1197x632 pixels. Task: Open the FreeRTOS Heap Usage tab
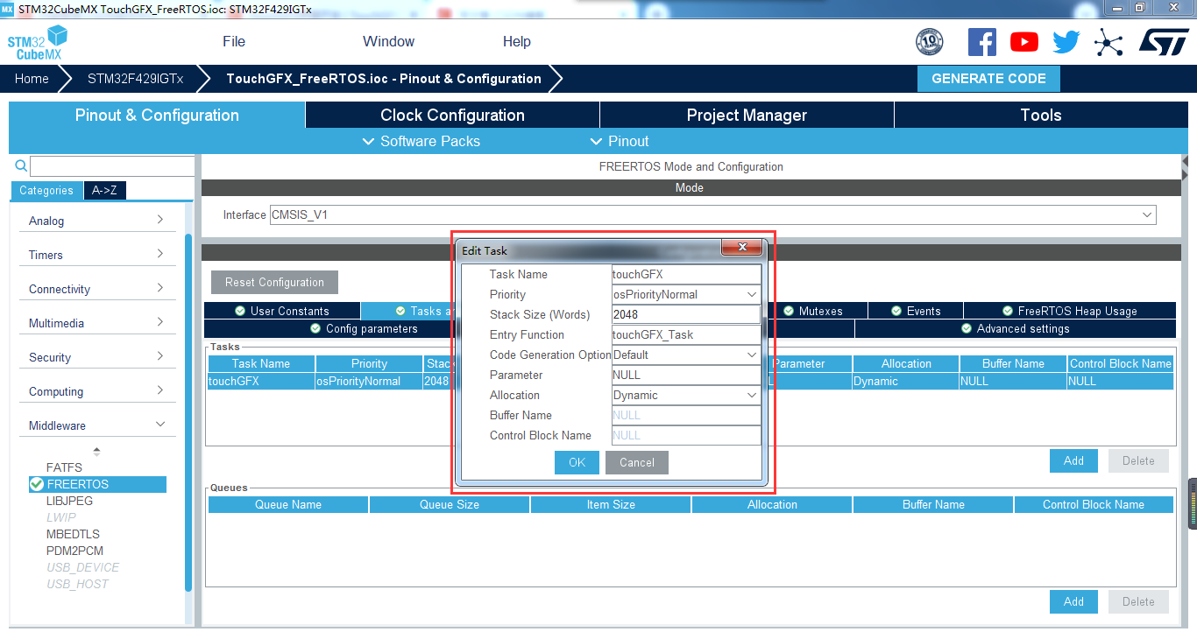pyautogui.click(x=1069, y=311)
